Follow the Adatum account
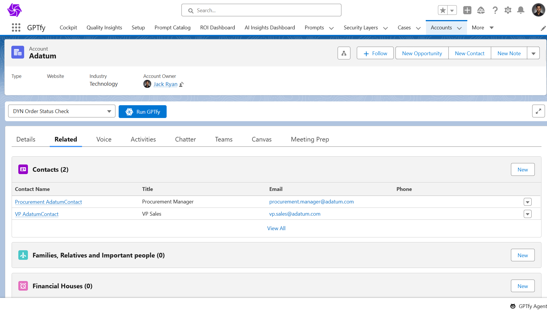This screenshot has width=547, height=313. click(375, 53)
